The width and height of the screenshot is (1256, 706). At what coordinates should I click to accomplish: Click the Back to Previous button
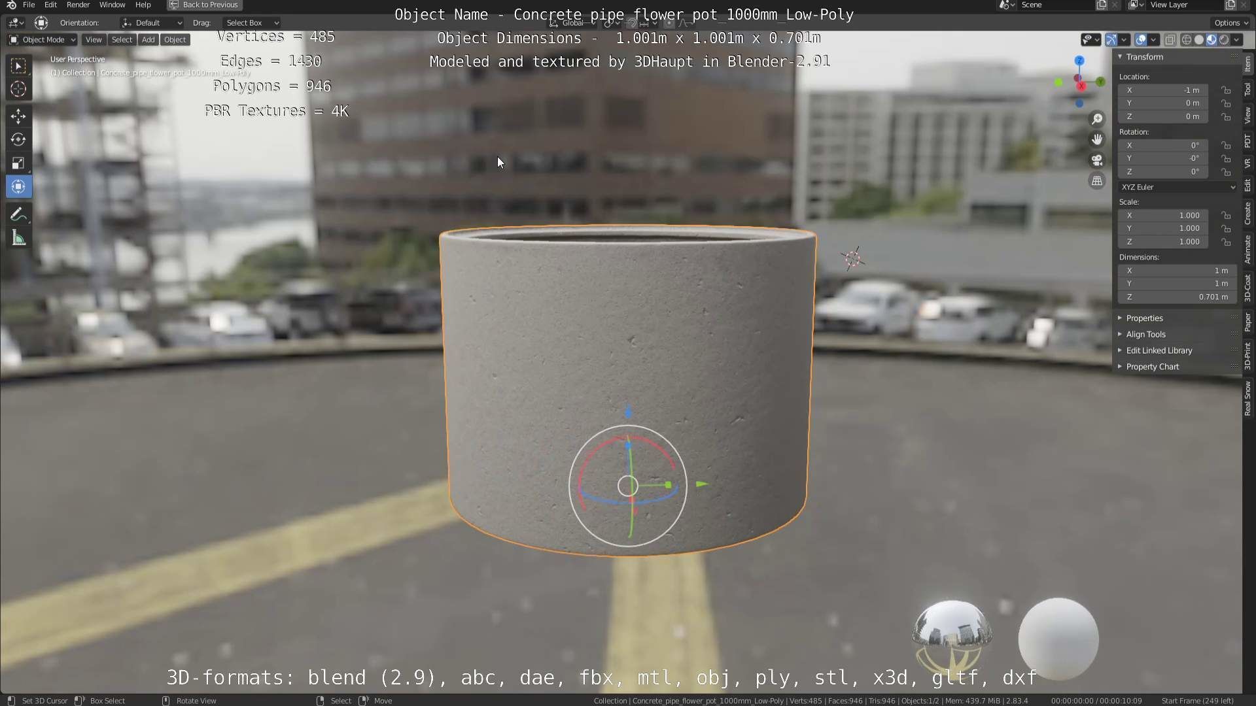coord(204,5)
